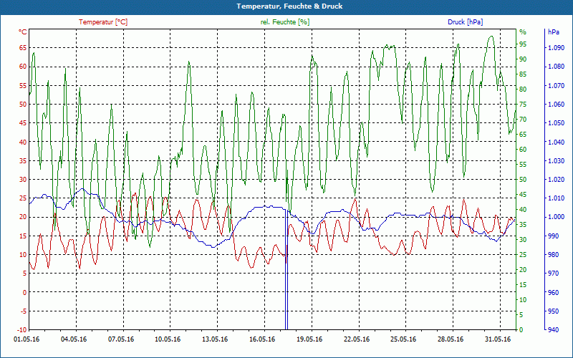
Task: Click pressure axis value "1.040"
Action: (557, 142)
